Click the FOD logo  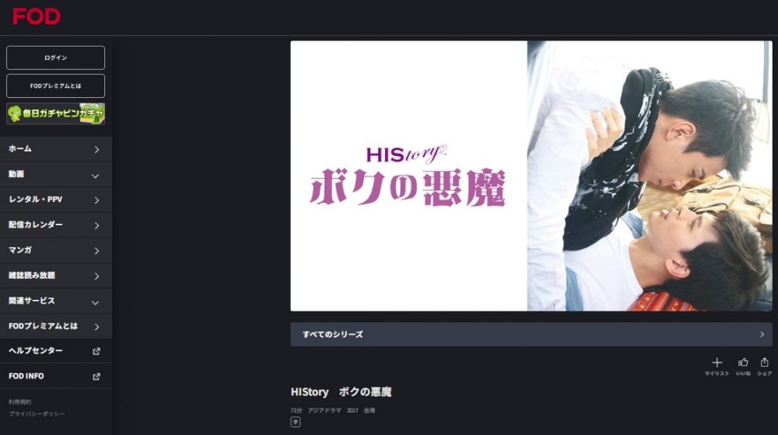click(x=37, y=16)
